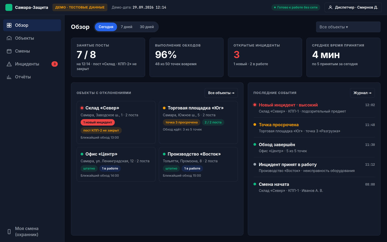Screen dimensions: 387x242
Task: Click the Смены calendar icon
Action: click(x=9, y=51)
